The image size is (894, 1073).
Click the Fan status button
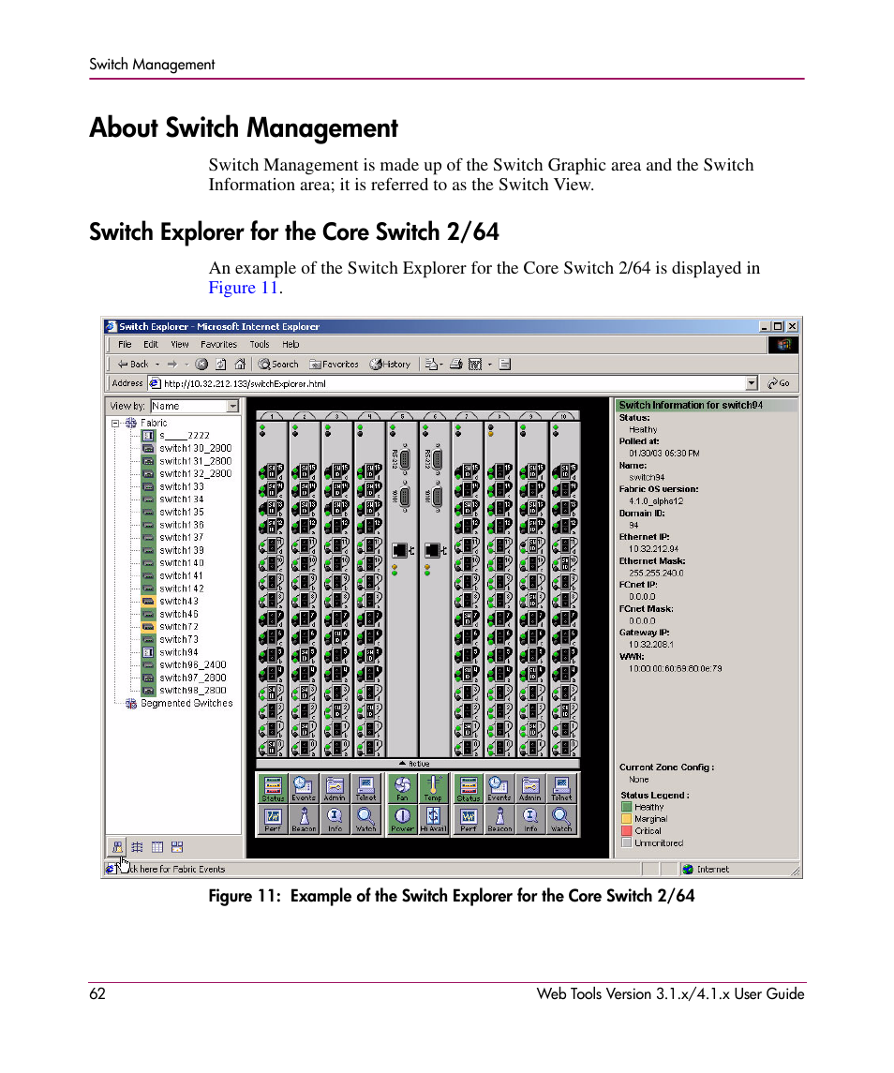tap(403, 788)
